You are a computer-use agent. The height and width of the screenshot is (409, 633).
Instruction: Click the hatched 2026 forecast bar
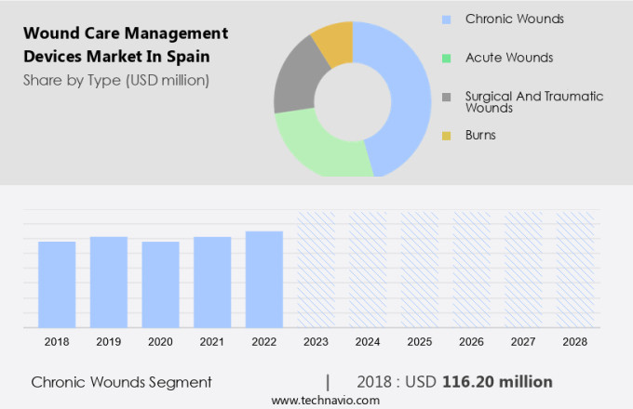coord(472,270)
